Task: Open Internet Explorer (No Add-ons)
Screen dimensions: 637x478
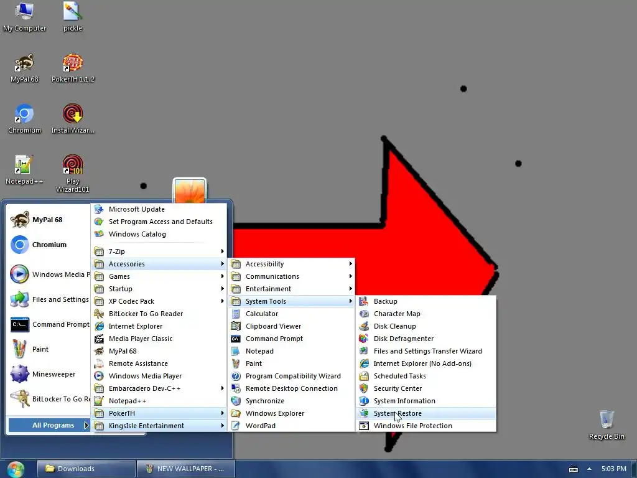Action: point(425,363)
